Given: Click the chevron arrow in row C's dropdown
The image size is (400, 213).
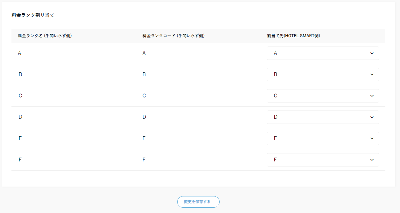Looking at the screenshot, I should pyautogui.click(x=372, y=96).
